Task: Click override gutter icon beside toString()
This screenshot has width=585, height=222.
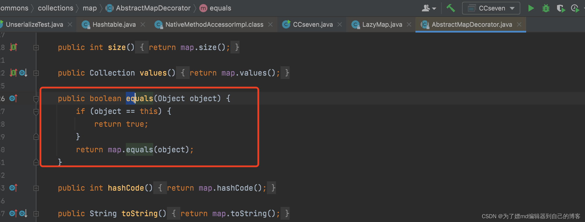Action: [13, 214]
